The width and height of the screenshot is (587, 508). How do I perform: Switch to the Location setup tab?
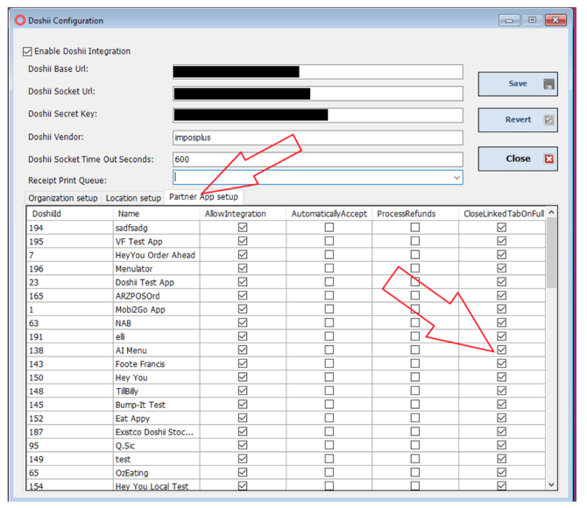click(x=133, y=198)
